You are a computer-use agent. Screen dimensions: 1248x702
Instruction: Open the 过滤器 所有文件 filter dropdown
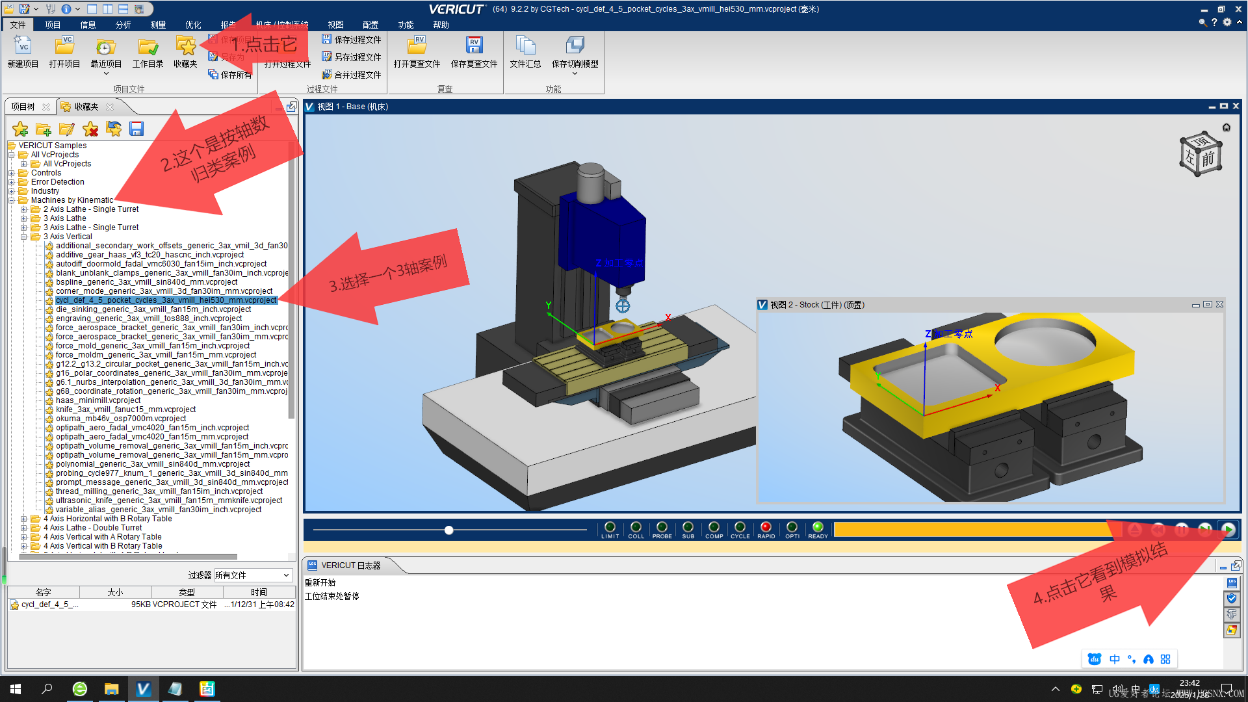[253, 575]
